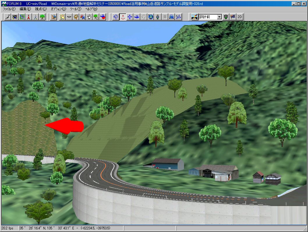Image resolution: width=308 pixels, height=232 pixels.
Task: Select the wooden road sign icon
Action: coord(76,17)
